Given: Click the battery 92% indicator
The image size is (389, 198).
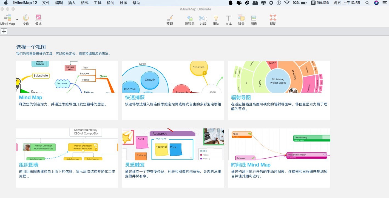Looking at the screenshot, I should click(x=300, y=3).
